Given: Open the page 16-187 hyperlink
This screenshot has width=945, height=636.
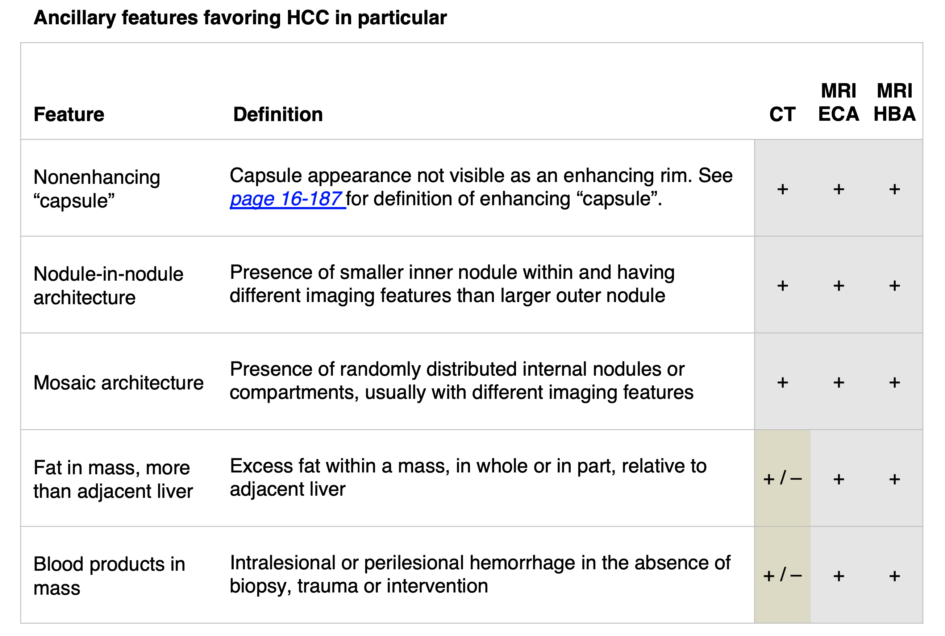Looking at the screenshot, I should [288, 199].
